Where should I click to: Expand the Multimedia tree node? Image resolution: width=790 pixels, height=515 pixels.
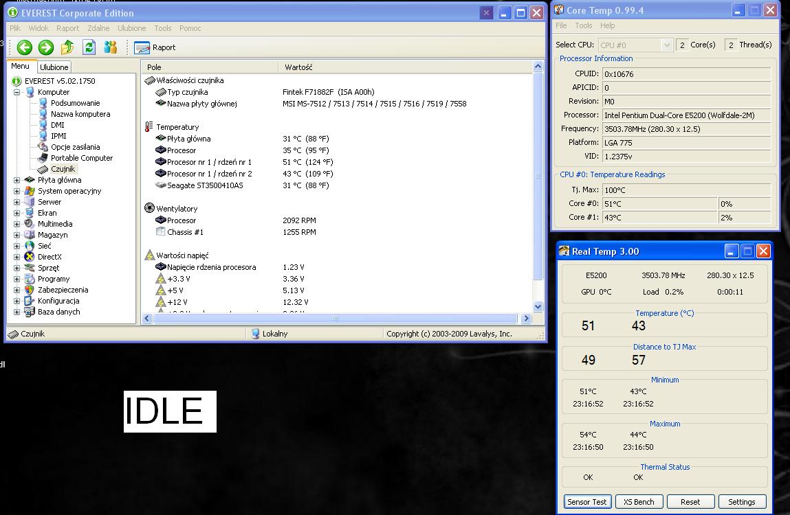coord(17,224)
